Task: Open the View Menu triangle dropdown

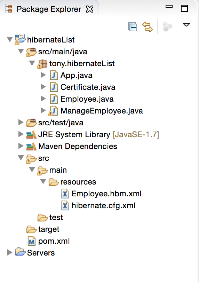Action: (186, 25)
